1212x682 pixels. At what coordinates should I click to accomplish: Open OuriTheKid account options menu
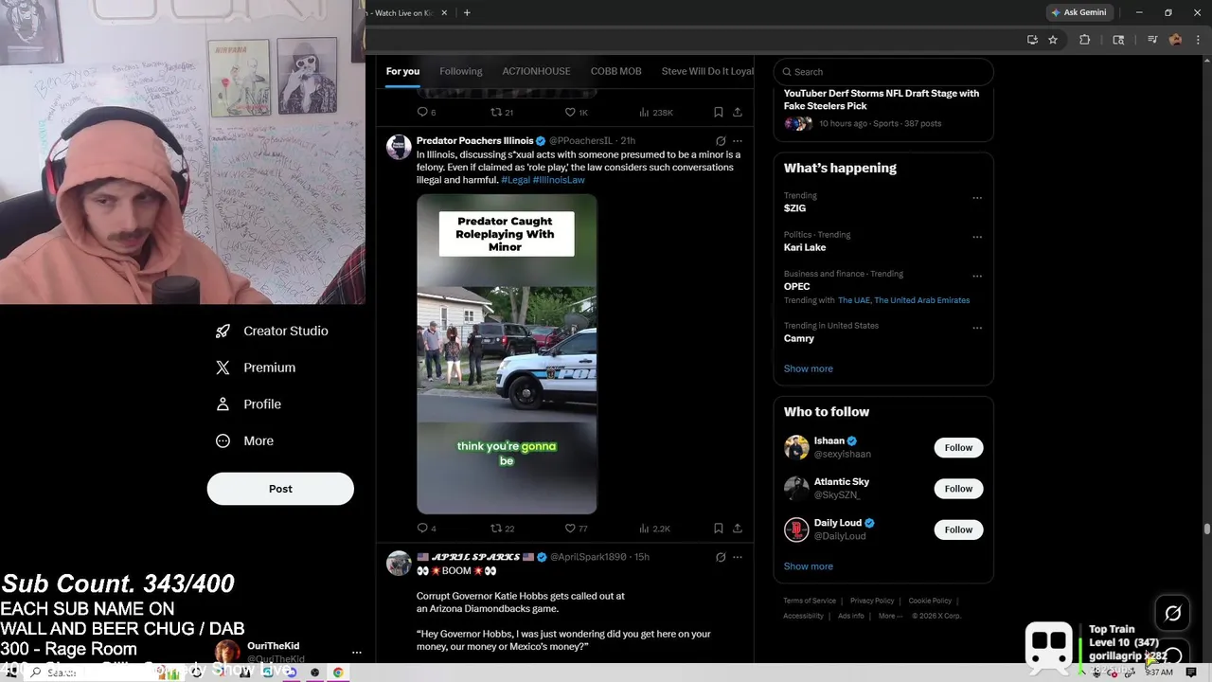[356, 652]
